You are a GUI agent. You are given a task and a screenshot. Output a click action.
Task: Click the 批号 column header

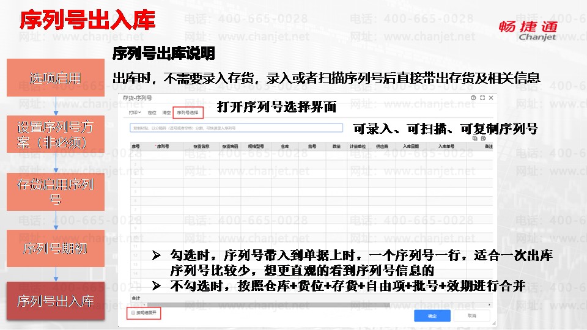coord(312,146)
